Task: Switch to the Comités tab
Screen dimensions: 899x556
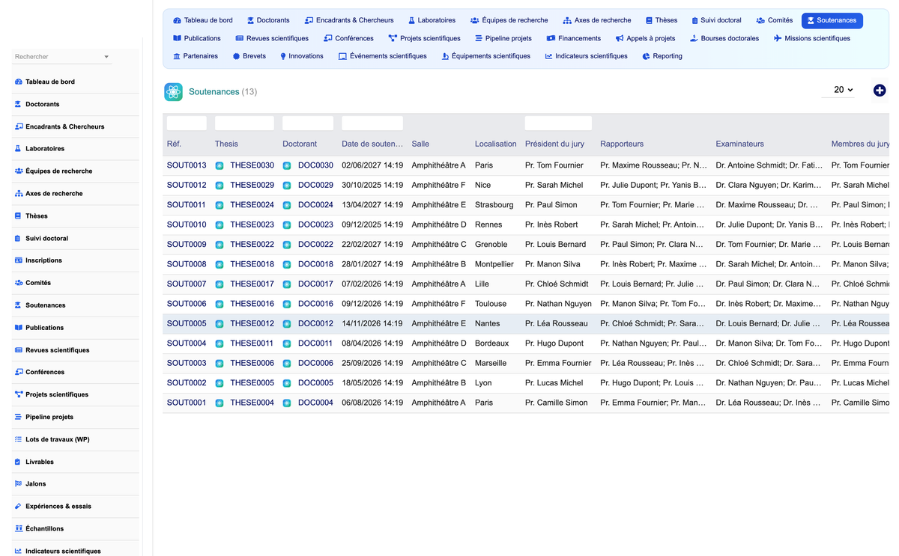Action: point(774,20)
